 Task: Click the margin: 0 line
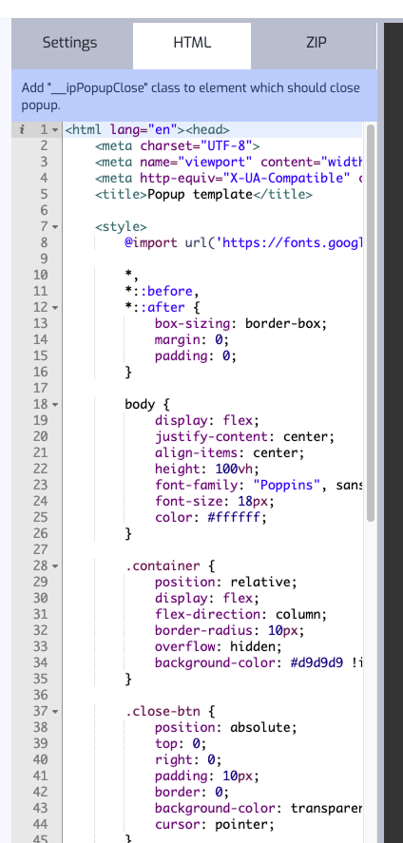click(x=192, y=339)
